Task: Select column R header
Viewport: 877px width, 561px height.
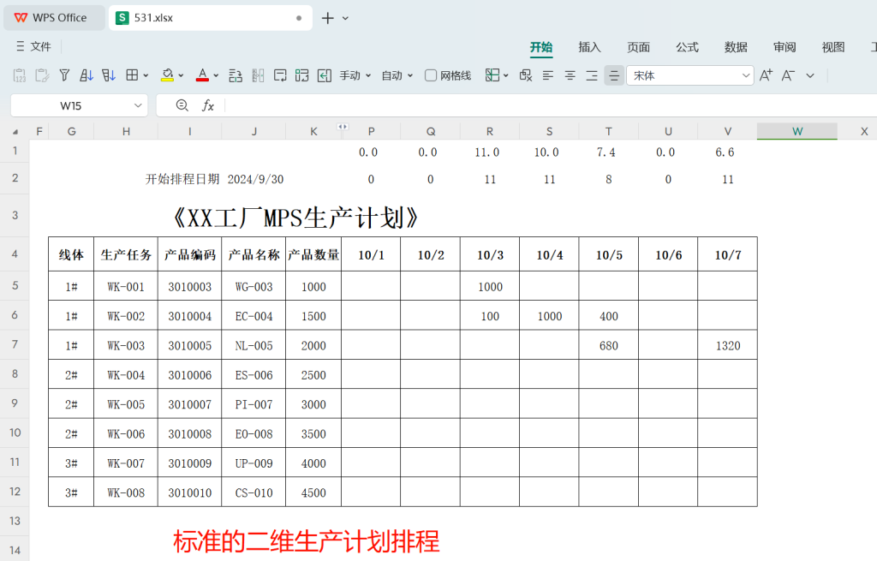Action: coord(489,131)
